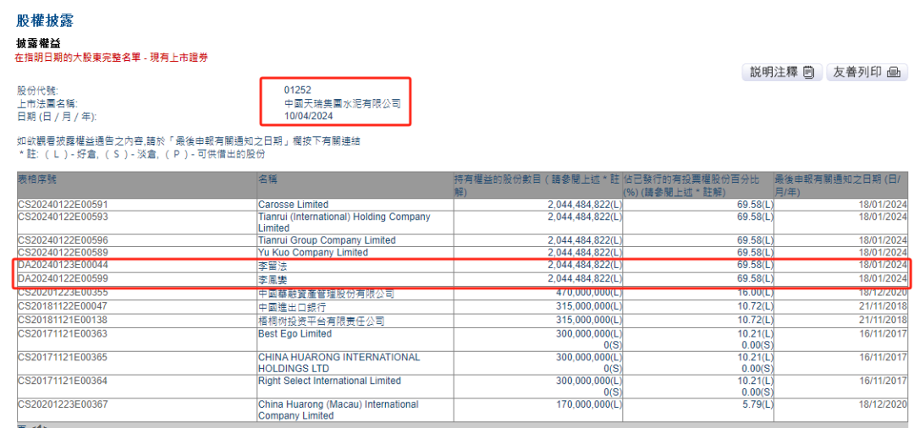Screen dimensions: 914x428
Task: Open form CS20240122E00589
Action: click(x=63, y=253)
